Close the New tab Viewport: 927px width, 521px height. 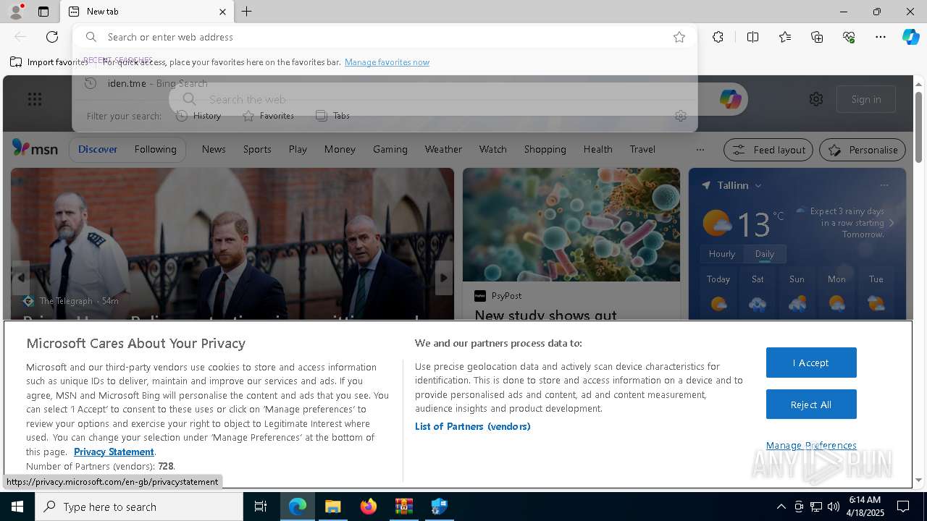[x=222, y=12]
